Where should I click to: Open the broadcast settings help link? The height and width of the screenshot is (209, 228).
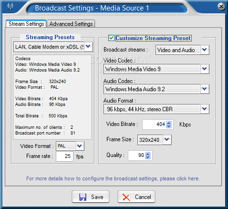coord(113,178)
